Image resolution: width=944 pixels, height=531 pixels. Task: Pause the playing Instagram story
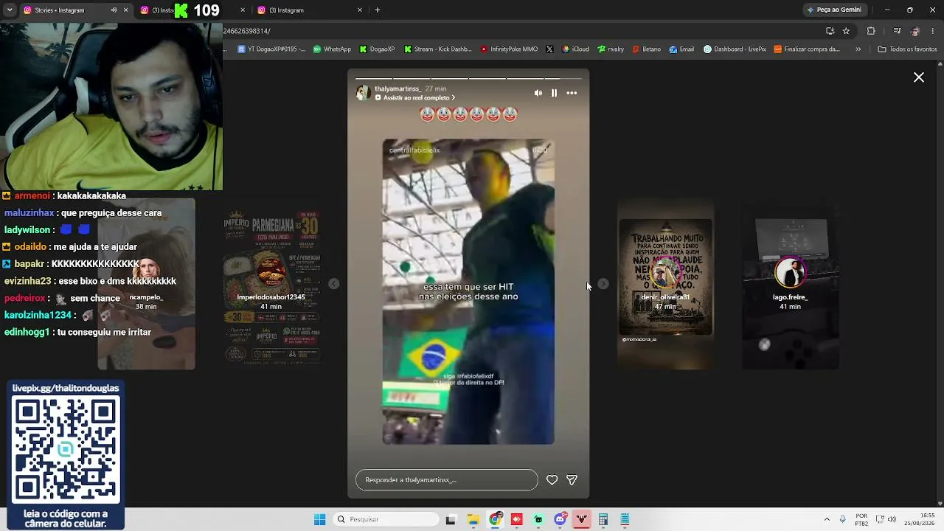[554, 93]
